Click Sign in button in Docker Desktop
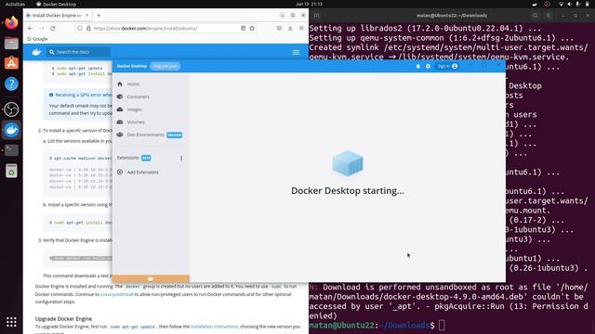The height and width of the screenshot is (334, 595). click(447, 66)
